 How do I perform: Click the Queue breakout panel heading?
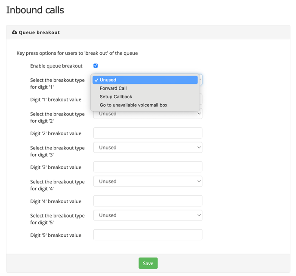39,32
